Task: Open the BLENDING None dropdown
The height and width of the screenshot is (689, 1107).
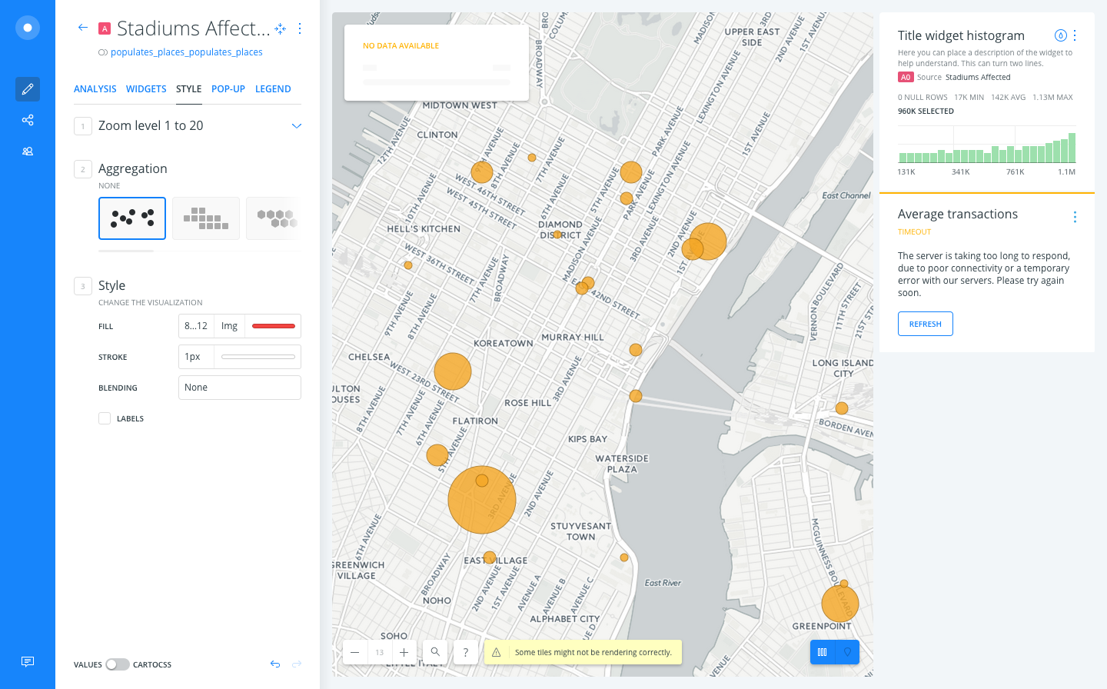Action: coord(240,388)
